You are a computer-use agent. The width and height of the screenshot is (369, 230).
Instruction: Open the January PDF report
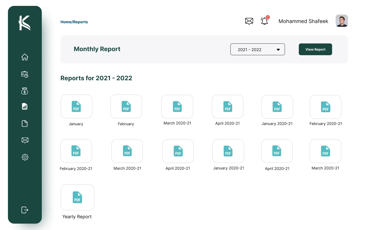coord(76,106)
